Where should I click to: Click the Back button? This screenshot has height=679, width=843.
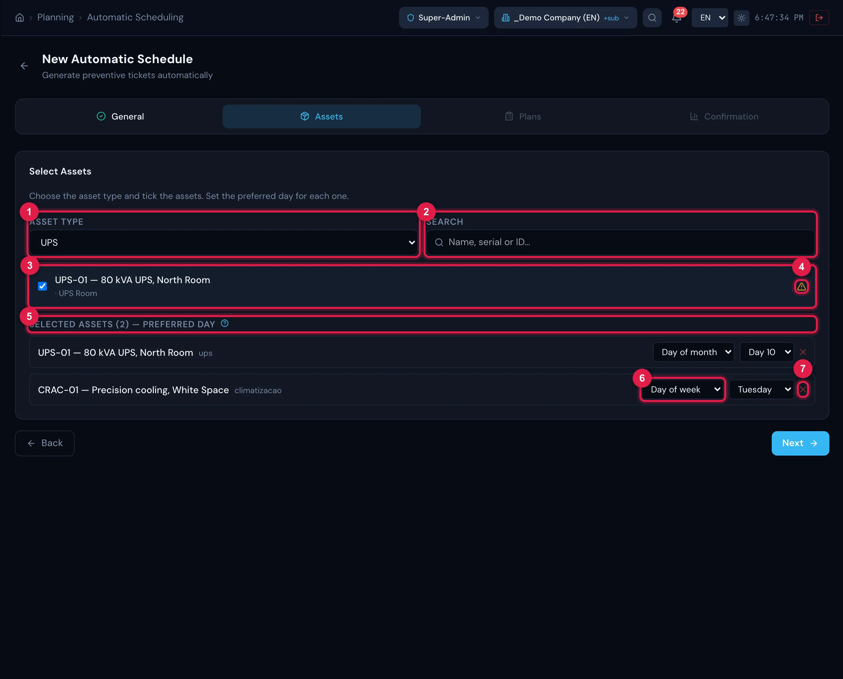(44, 443)
